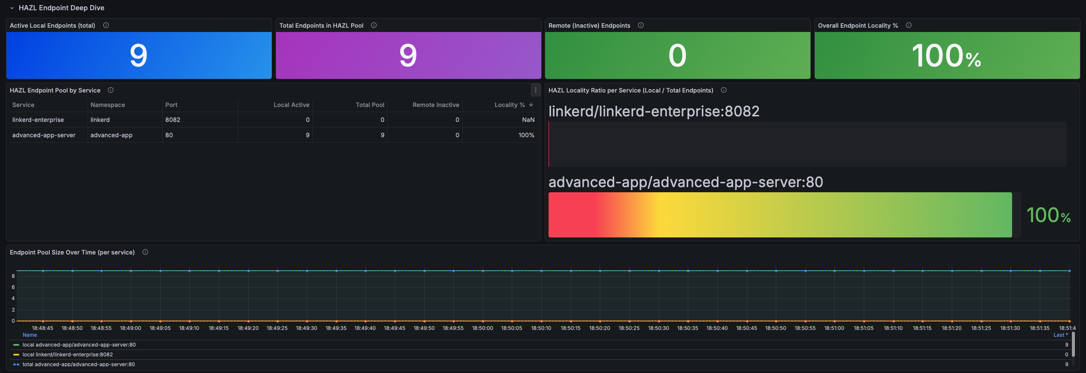Click info icon next to Total Endpoints in HAZL Pool
Image resolution: width=1086 pixels, height=373 pixels.
click(374, 26)
